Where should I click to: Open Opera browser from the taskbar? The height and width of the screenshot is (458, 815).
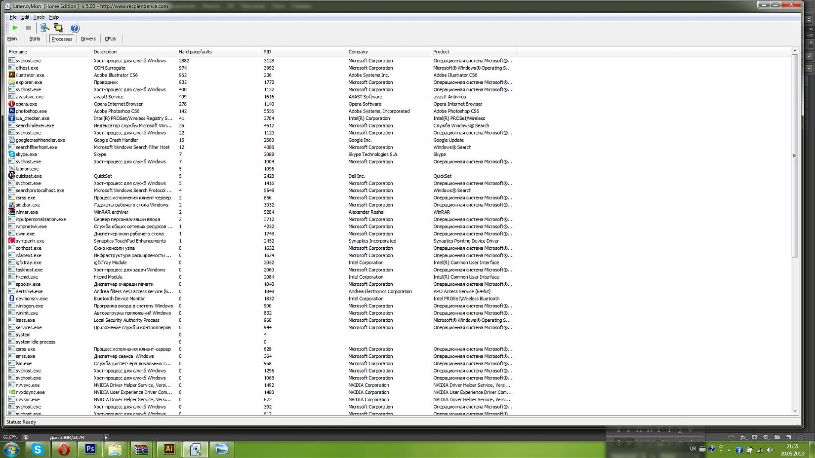click(64, 449)
